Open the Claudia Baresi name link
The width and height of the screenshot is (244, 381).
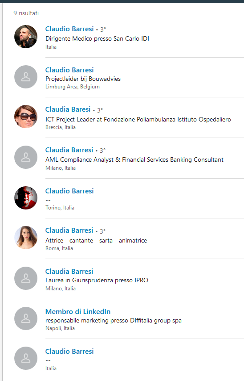[x=68, y=109]
